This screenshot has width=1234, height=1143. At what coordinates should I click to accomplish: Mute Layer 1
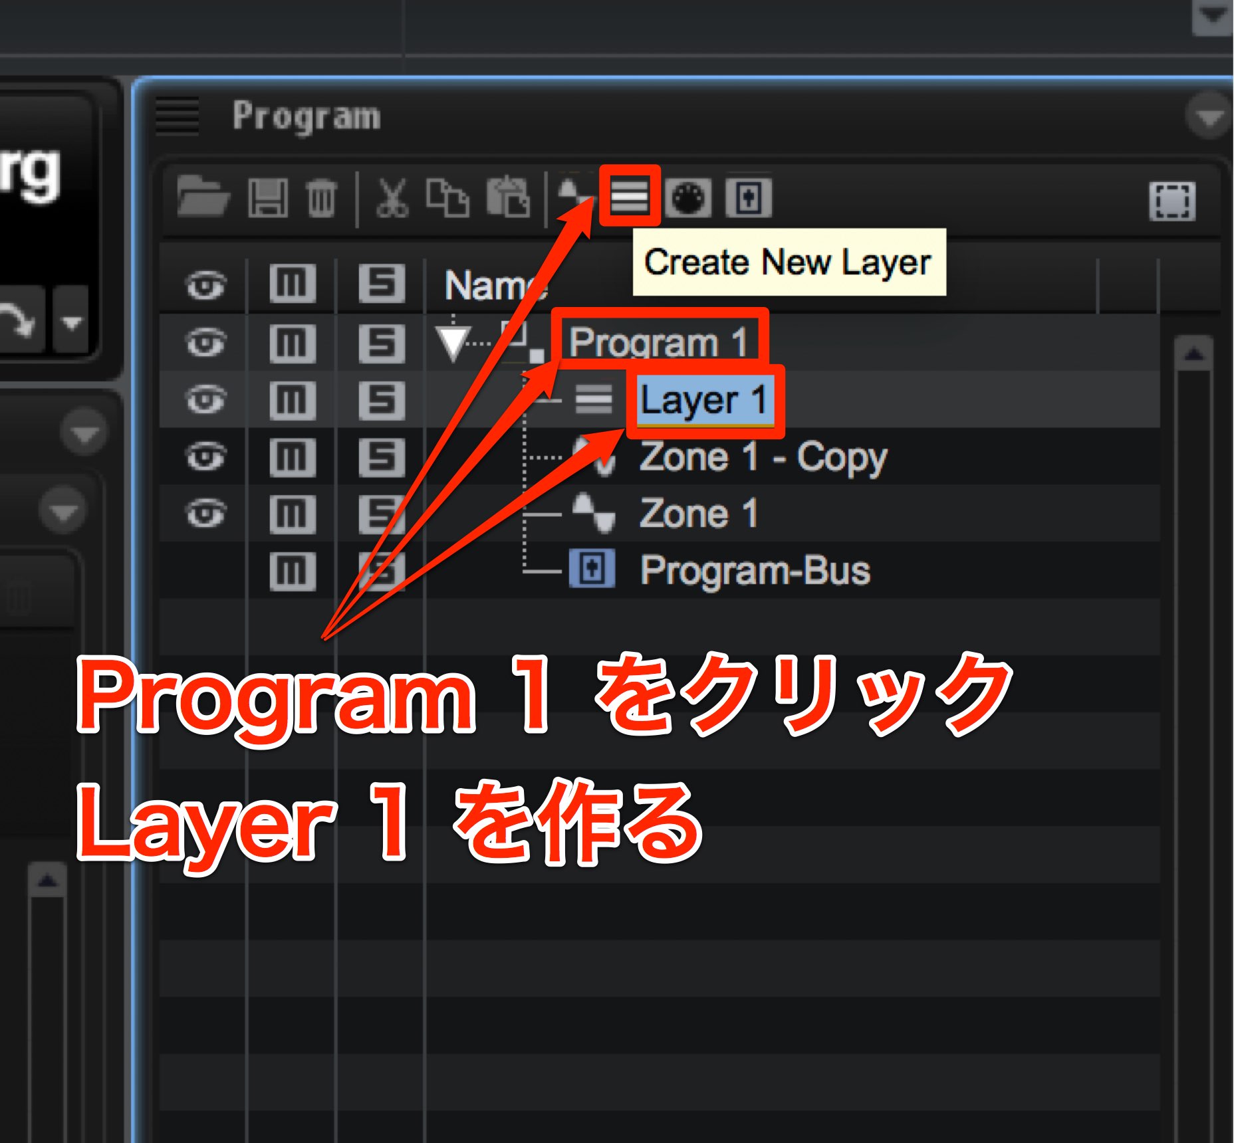[292, 401]
